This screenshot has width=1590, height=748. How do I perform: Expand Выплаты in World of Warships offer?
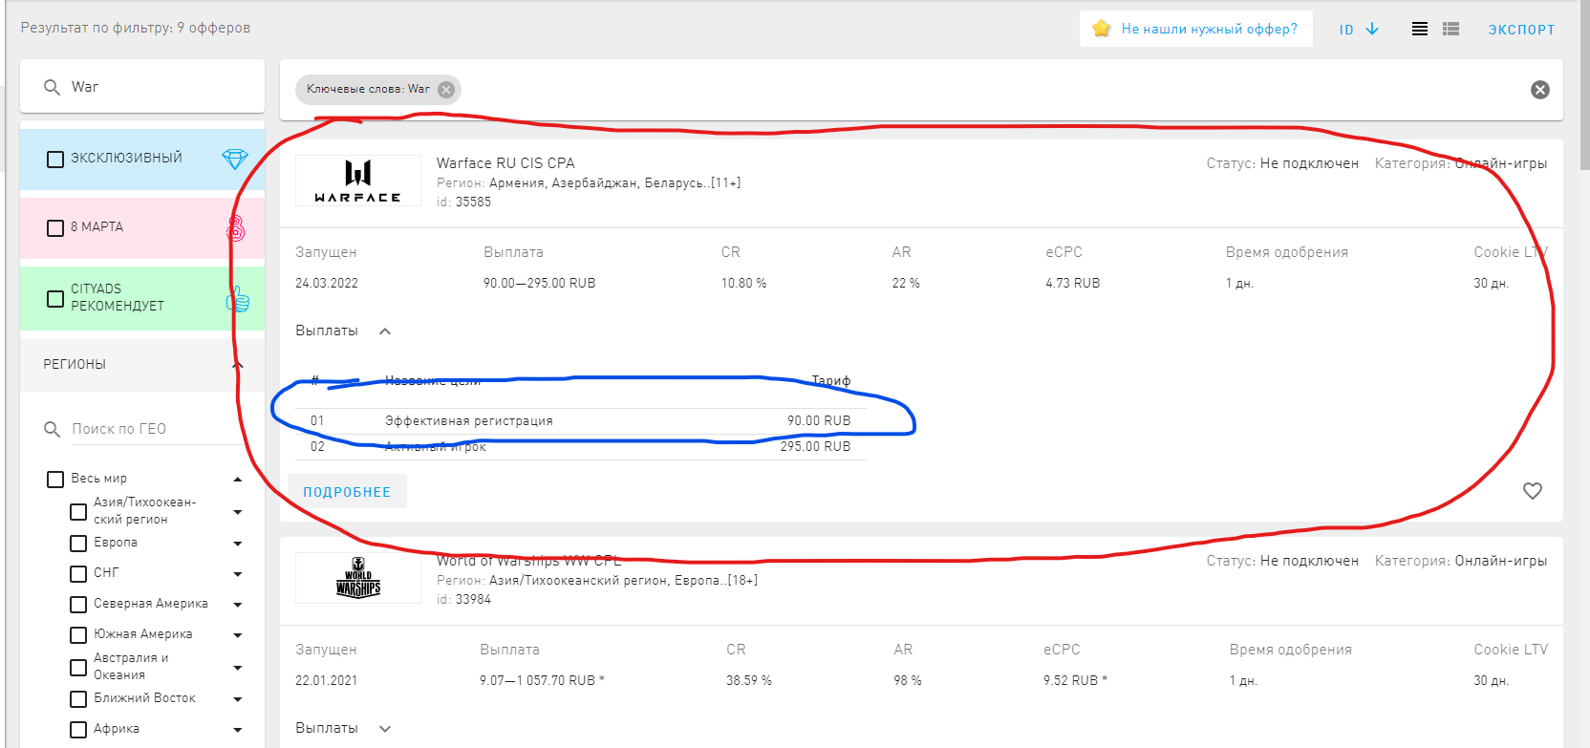point(385,729)
